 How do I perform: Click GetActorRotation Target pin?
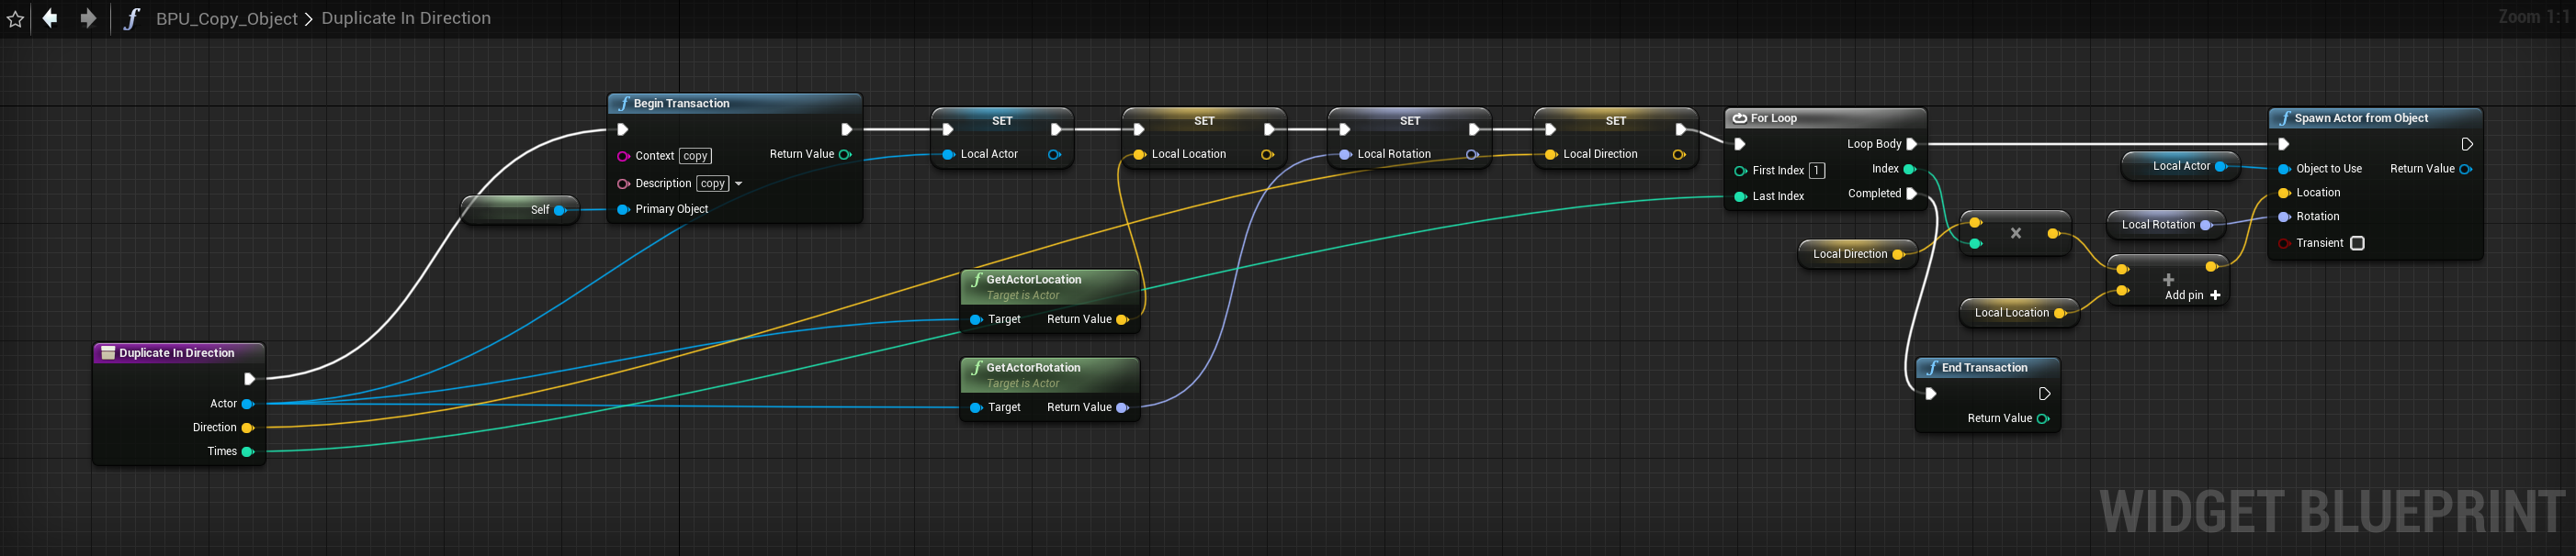pyautogui.click(x=976, y=408)
